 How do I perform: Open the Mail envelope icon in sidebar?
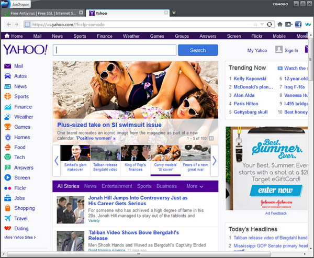pyautogui.click(x=8, y=66)
